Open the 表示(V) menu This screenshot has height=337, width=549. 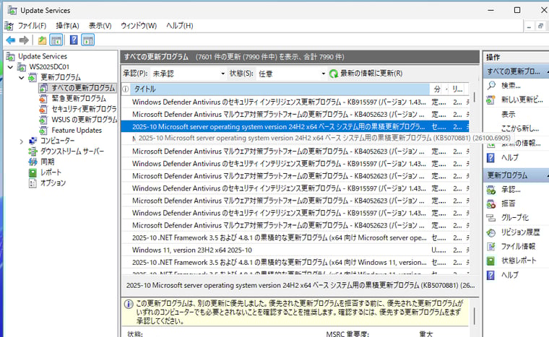pyautogui.click(x=100, y=26)
